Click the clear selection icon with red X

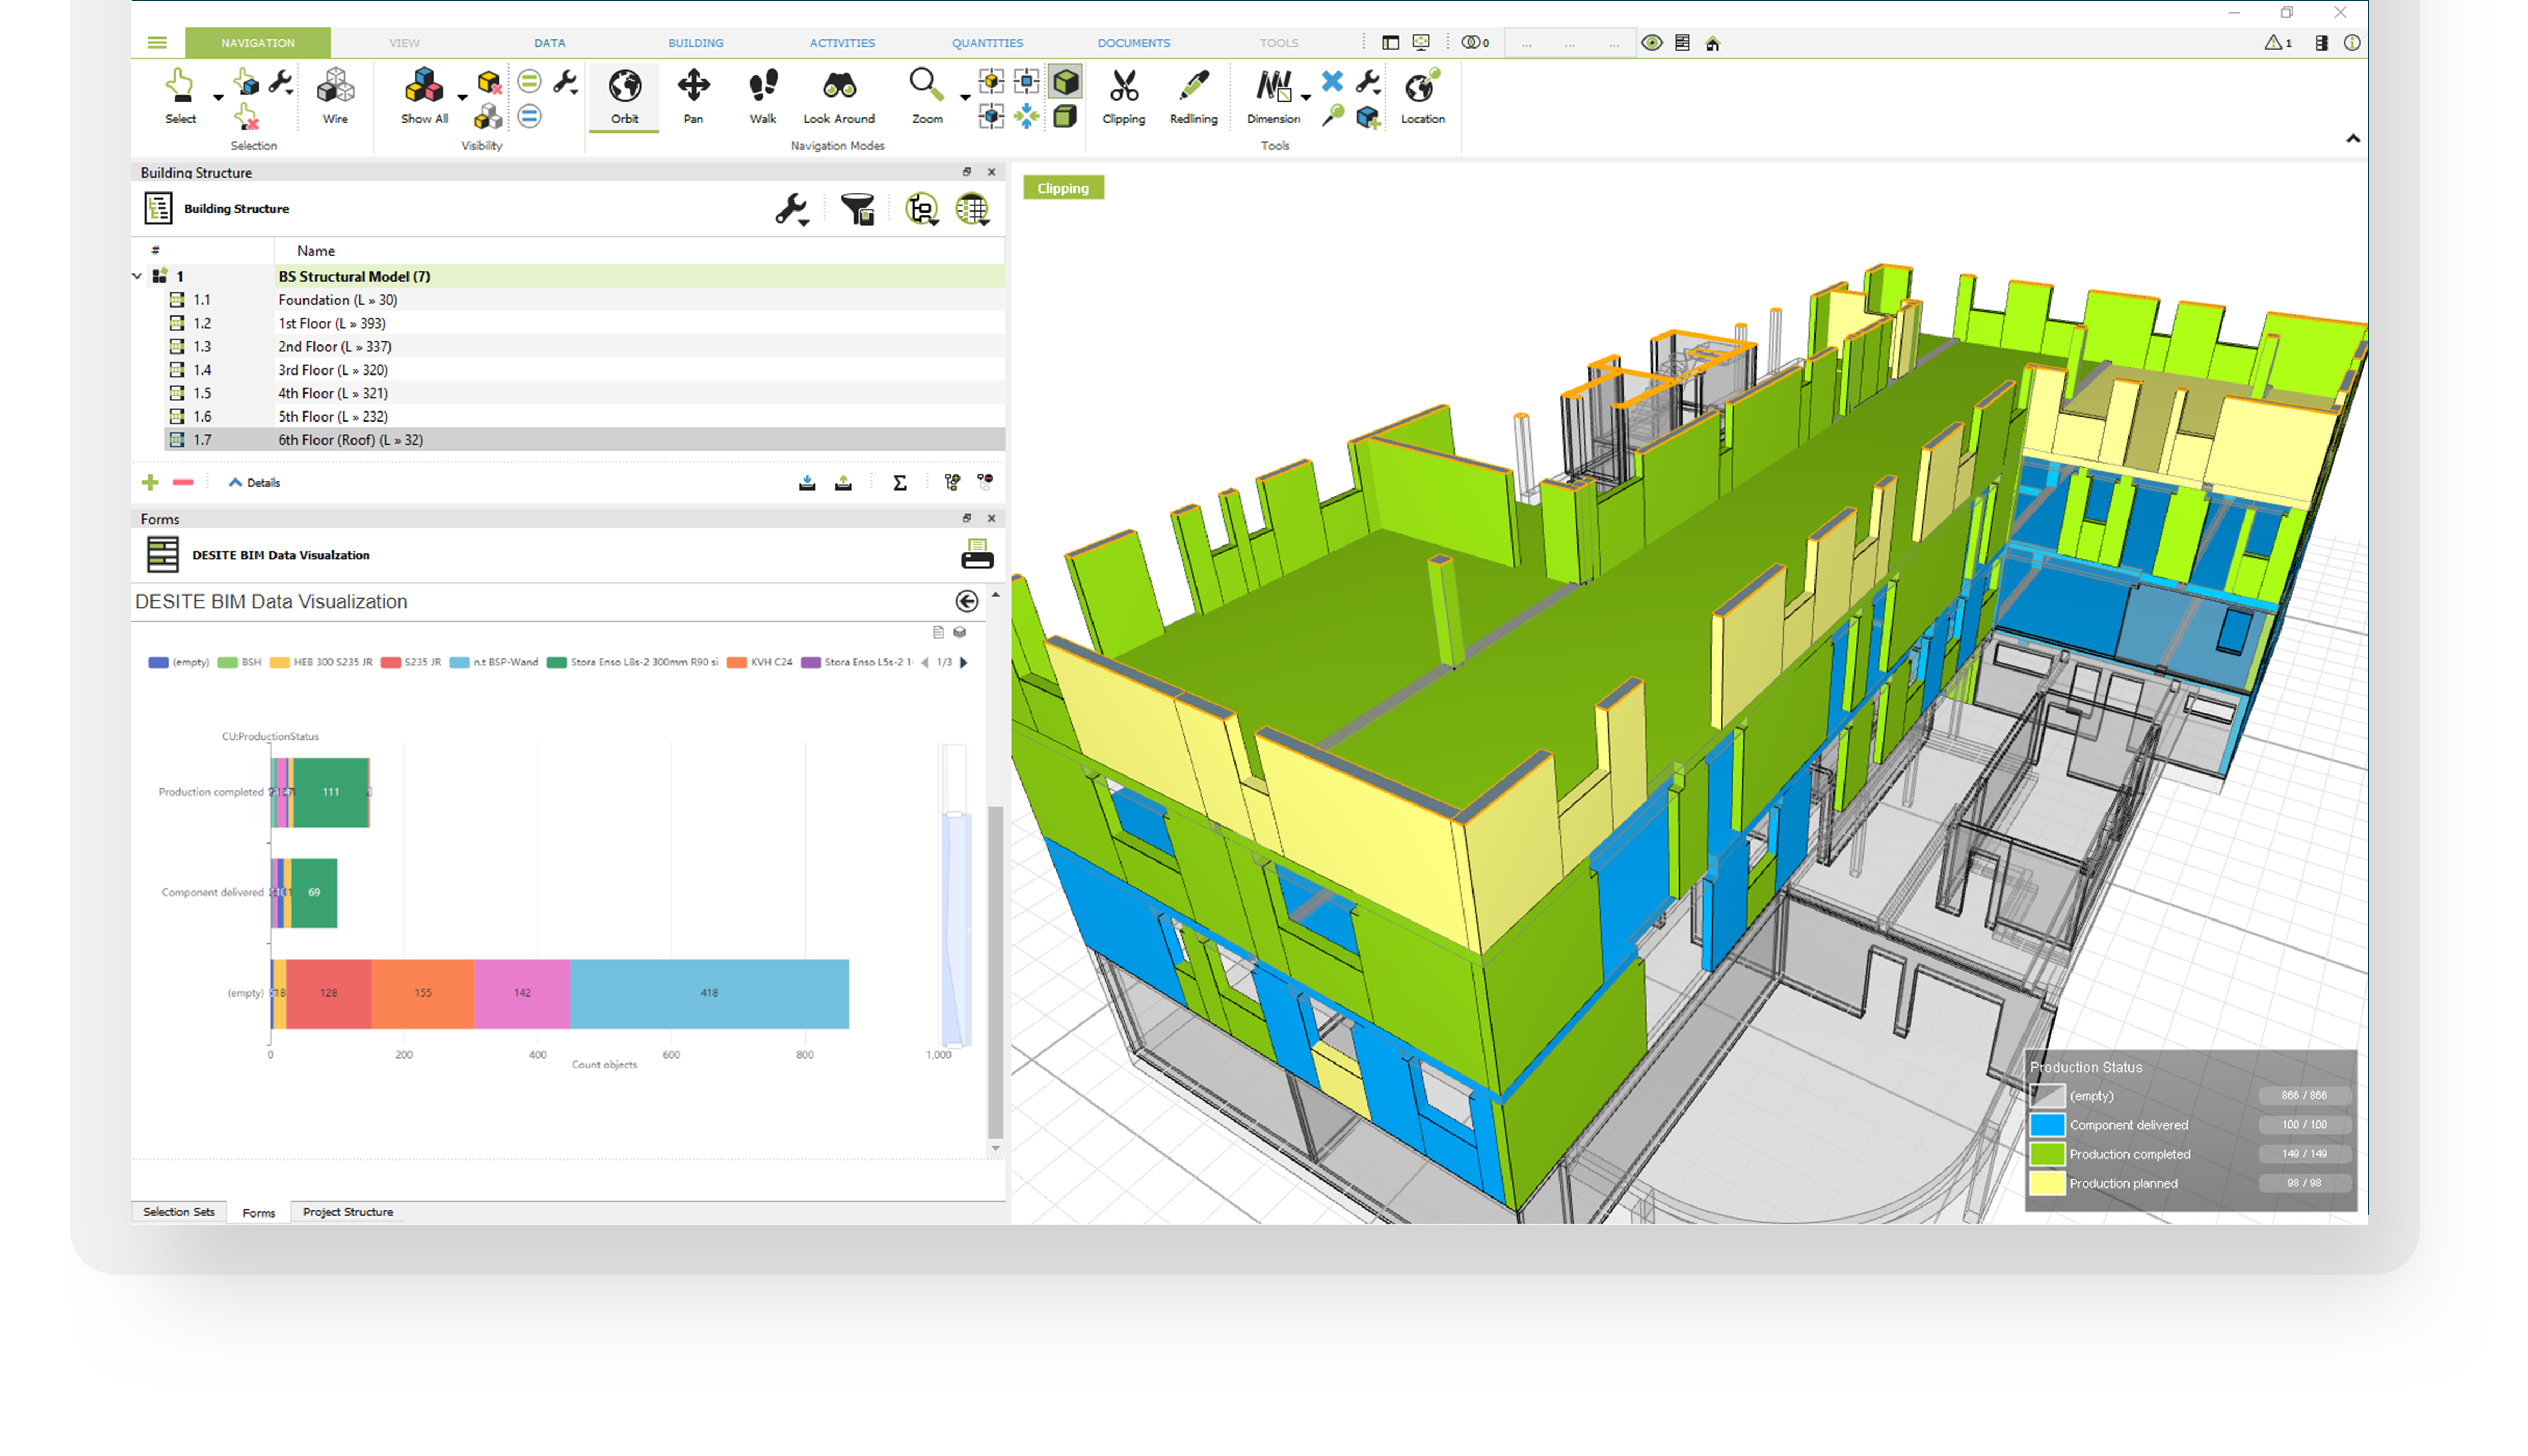tap(246, 117)
